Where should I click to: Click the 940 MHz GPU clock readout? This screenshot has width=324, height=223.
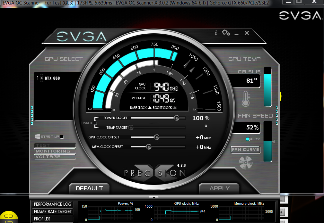[x=166, y=87]
